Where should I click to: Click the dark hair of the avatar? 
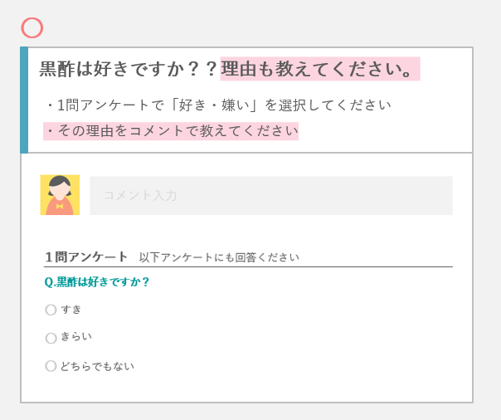click(x=60, y=182)
